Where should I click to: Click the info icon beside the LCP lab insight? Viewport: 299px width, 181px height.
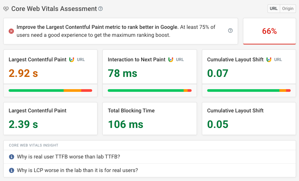click(x=11, y=170)
